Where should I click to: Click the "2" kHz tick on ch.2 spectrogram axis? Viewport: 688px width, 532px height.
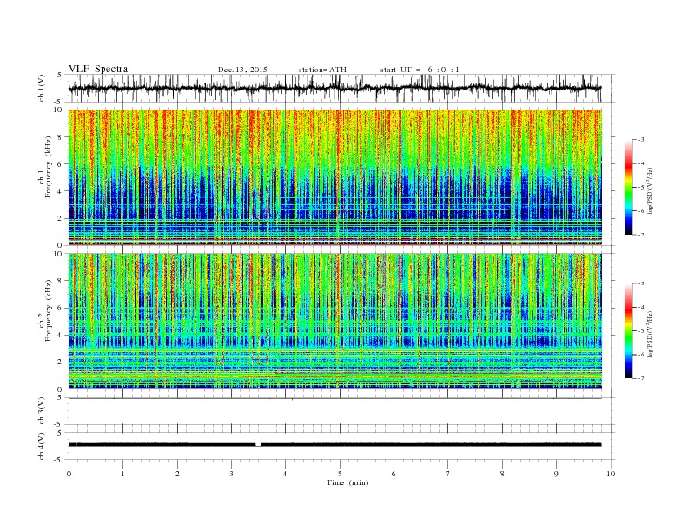(x=61, y=362)
